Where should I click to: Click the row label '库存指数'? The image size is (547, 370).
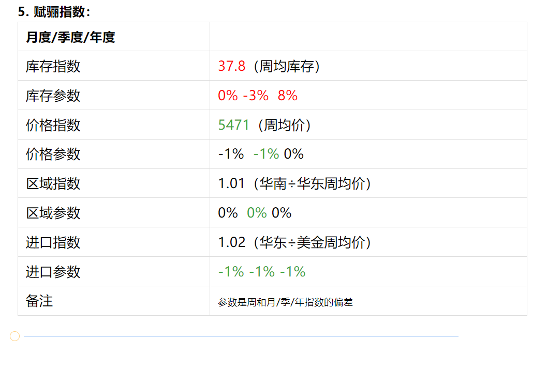coord(53,66)
